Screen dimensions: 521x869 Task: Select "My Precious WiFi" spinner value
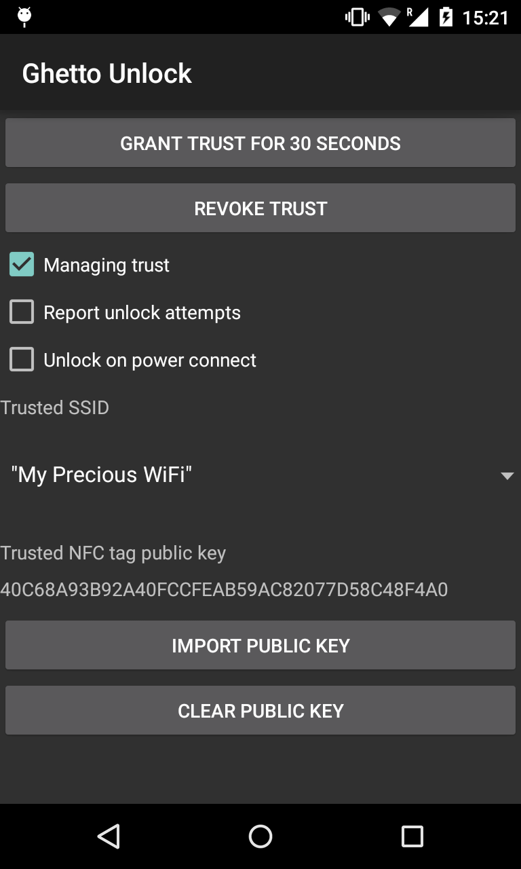(x=102, y=475)
